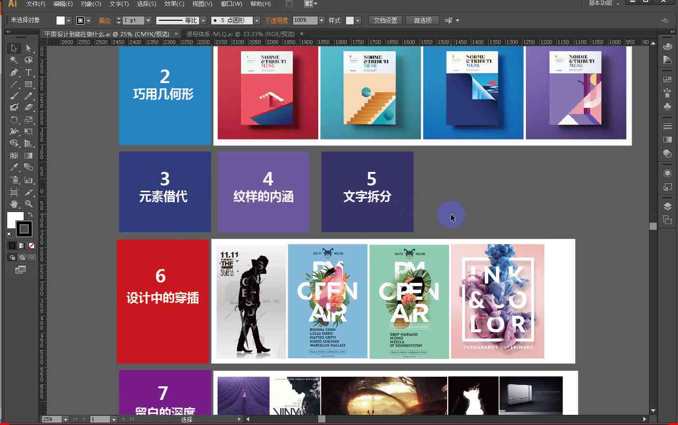Select the Pencil tool

(x=28, y=96)
